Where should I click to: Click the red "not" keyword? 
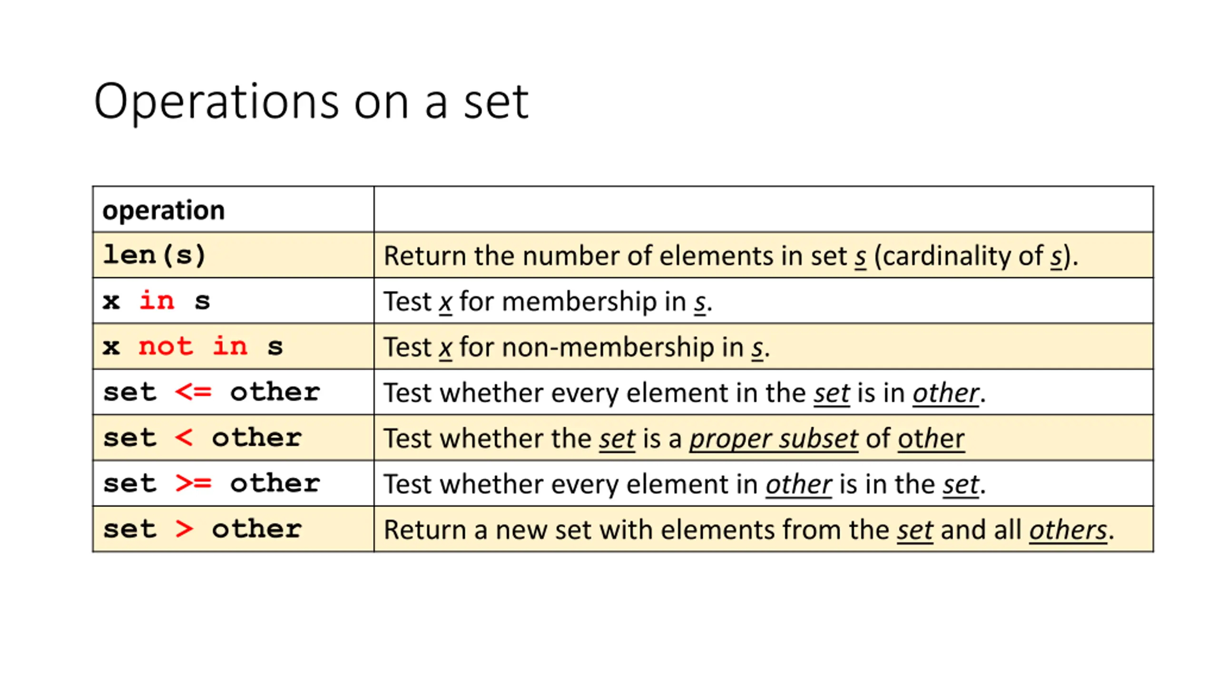pos(166,347)
